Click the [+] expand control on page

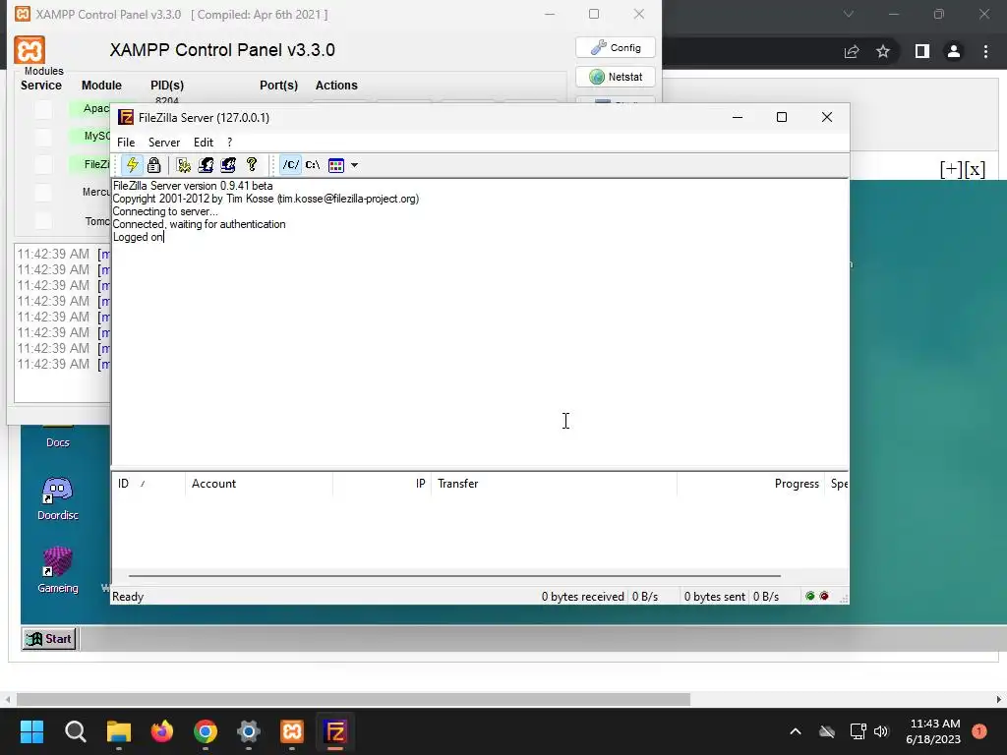[951, 169]
